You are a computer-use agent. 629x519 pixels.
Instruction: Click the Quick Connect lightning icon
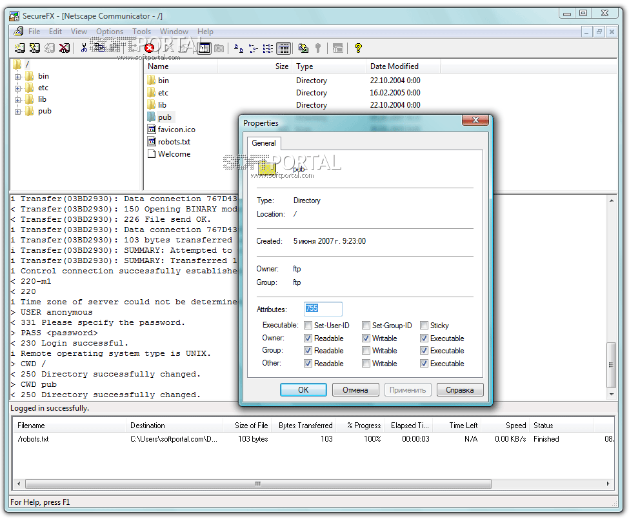[35, 48]
